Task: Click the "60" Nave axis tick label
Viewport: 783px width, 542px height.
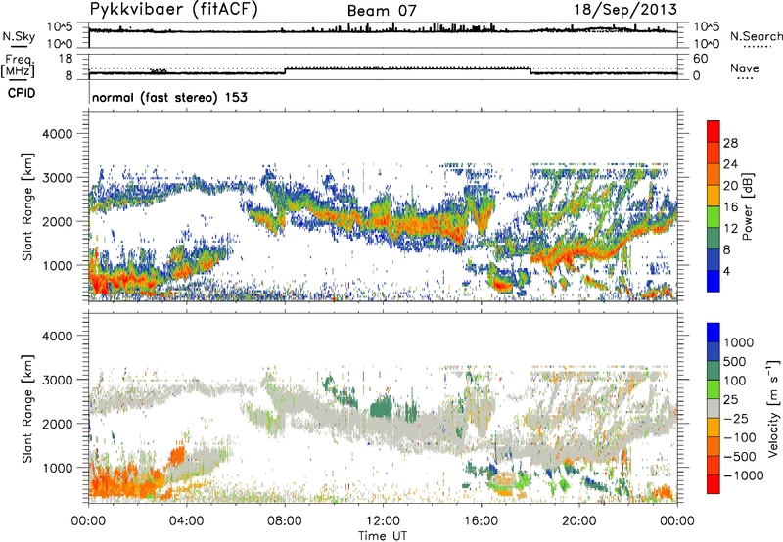Action: click(x=700, y=59)
